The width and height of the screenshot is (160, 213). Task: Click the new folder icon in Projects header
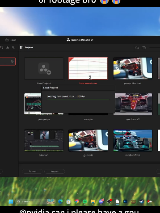137,47
